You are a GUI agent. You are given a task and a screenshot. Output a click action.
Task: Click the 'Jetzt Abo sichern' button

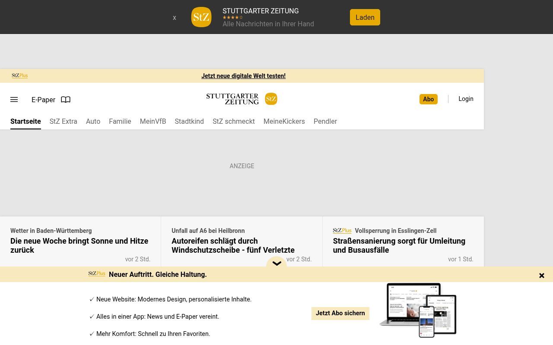click(x=340, y=313)
